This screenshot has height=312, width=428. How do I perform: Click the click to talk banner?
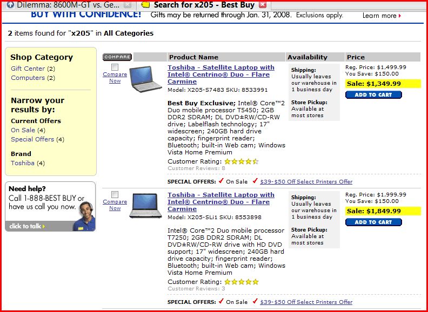click(x=50, y=226)
